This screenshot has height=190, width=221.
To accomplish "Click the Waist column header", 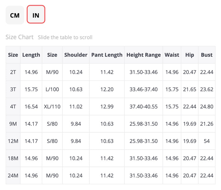I will point(172,55).
